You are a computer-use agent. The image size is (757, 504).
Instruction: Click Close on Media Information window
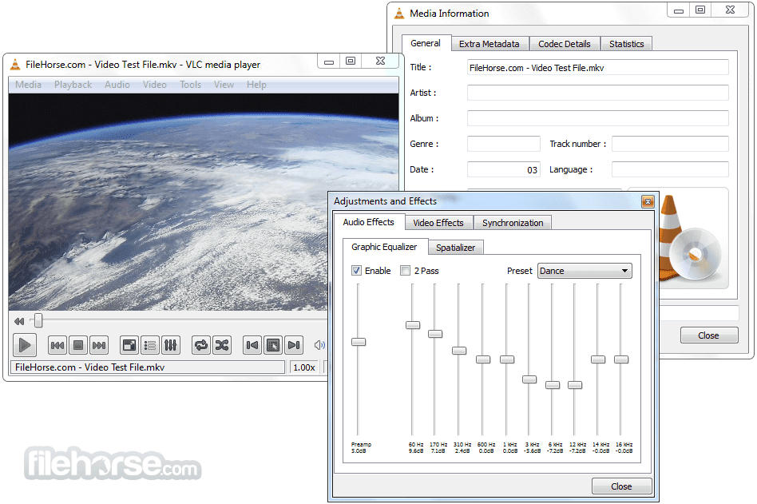709,335
